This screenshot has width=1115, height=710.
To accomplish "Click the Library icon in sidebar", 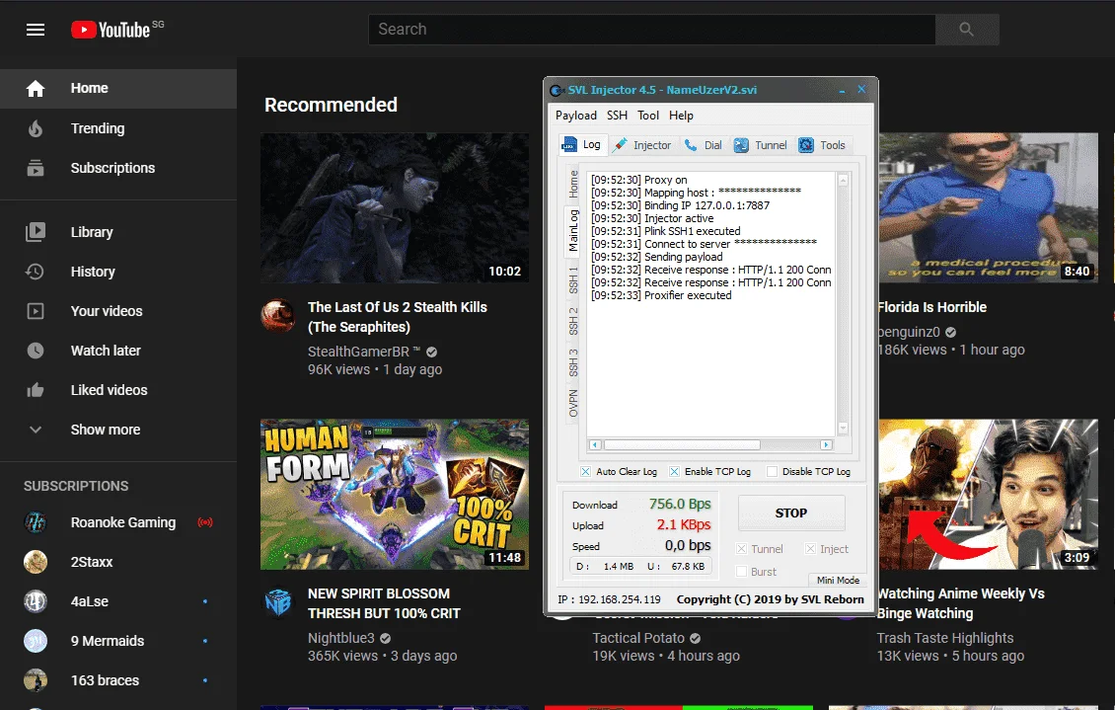I will (x=35, y=232).
